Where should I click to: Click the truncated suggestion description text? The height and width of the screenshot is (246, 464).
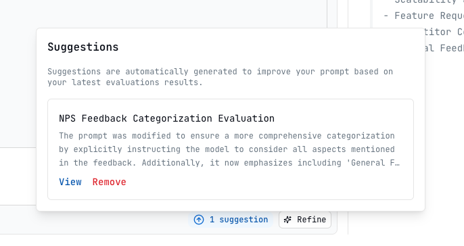tap(229, 149)
